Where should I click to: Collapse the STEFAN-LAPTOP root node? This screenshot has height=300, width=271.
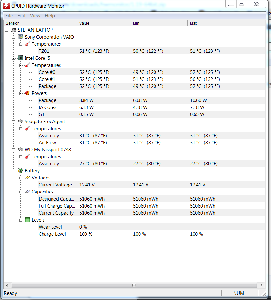tap(6, 30)
